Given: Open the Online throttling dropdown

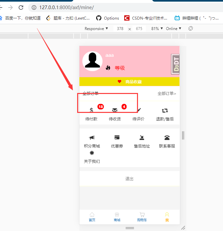Looking at the screenshot, I should click(x=173, y=29).
